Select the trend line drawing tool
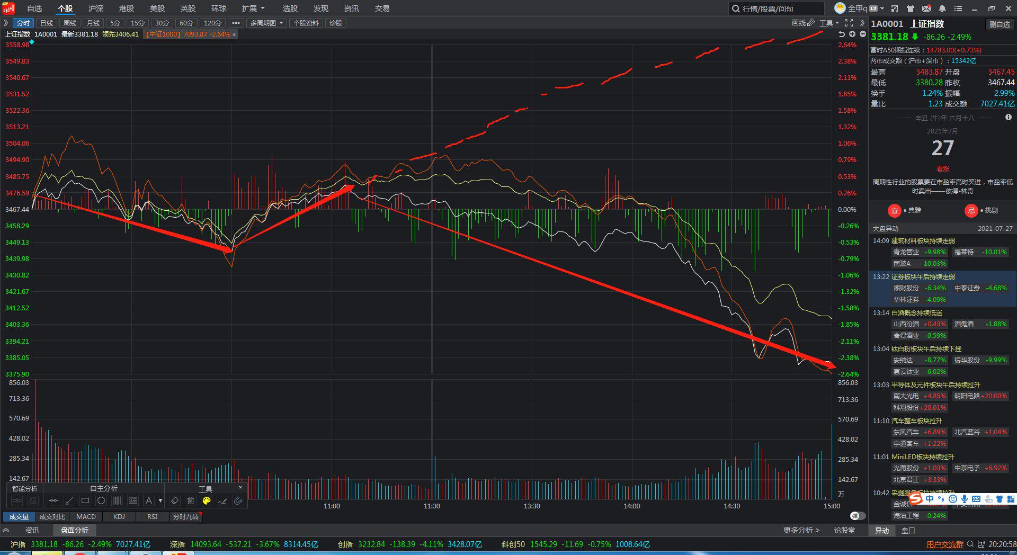 [x=69, y=500]
